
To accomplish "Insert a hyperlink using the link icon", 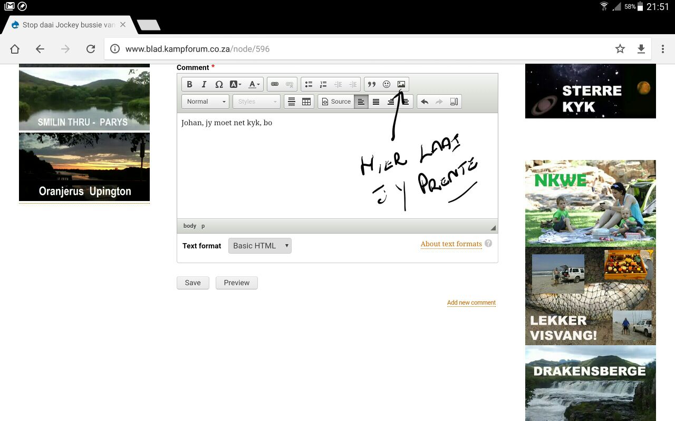I will point(275,84).
